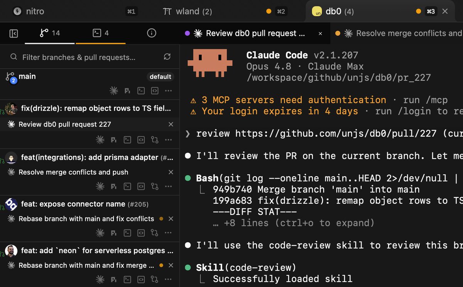Screen dimensions: 463x287
Task: Open fix(drizzle) branch in code editor
Action: [x=141, y=140]
